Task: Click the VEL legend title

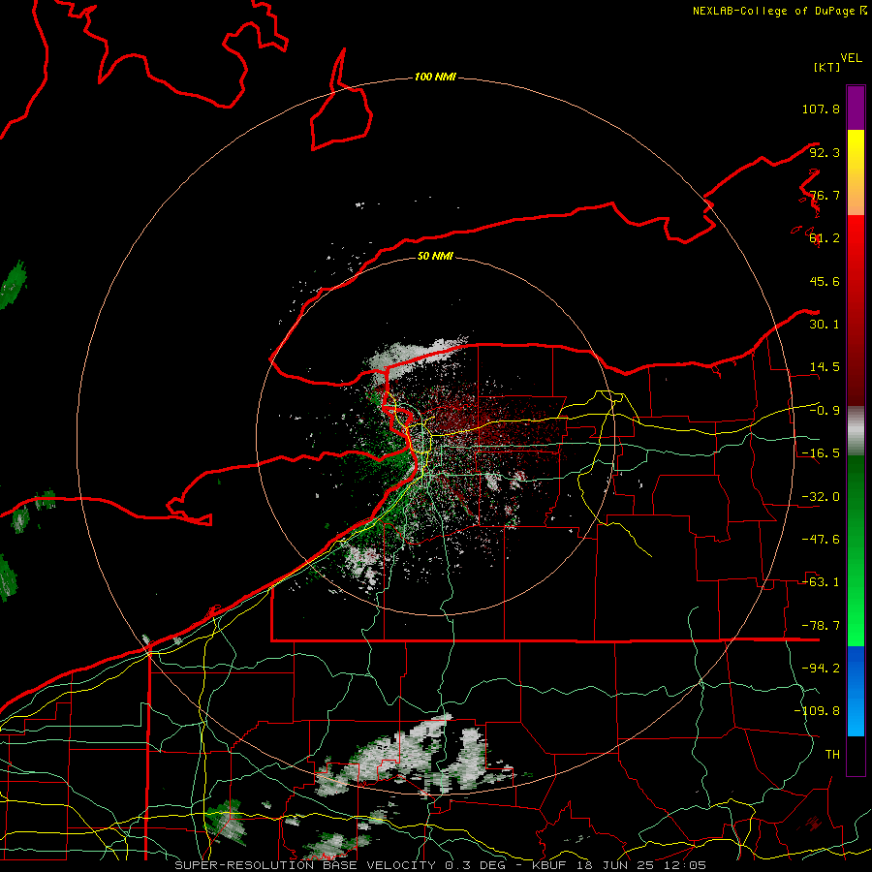Action: [x=851, y=58]
